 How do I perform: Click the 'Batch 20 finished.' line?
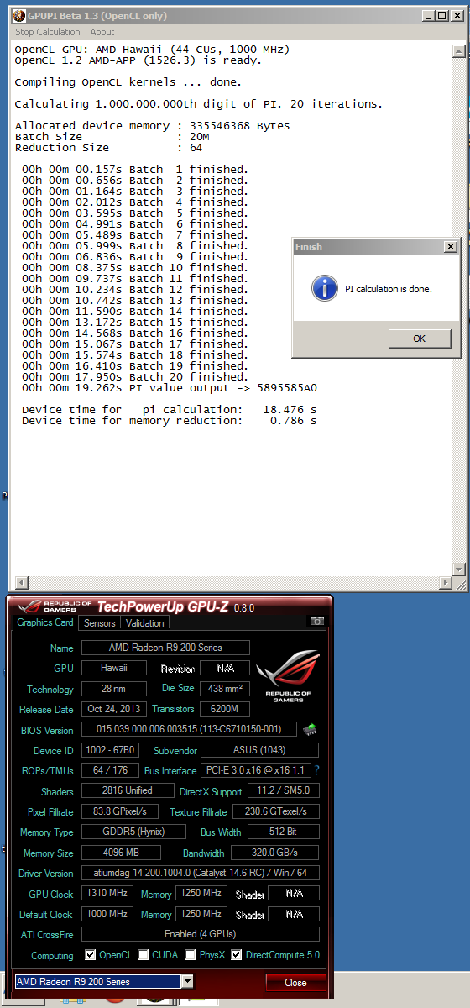pyautogui.click(x=135, y=377)
